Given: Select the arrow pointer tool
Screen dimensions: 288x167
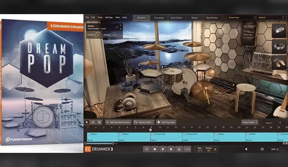Looking at the screenshot, I should pyautogui.click(x=87, y=122).
